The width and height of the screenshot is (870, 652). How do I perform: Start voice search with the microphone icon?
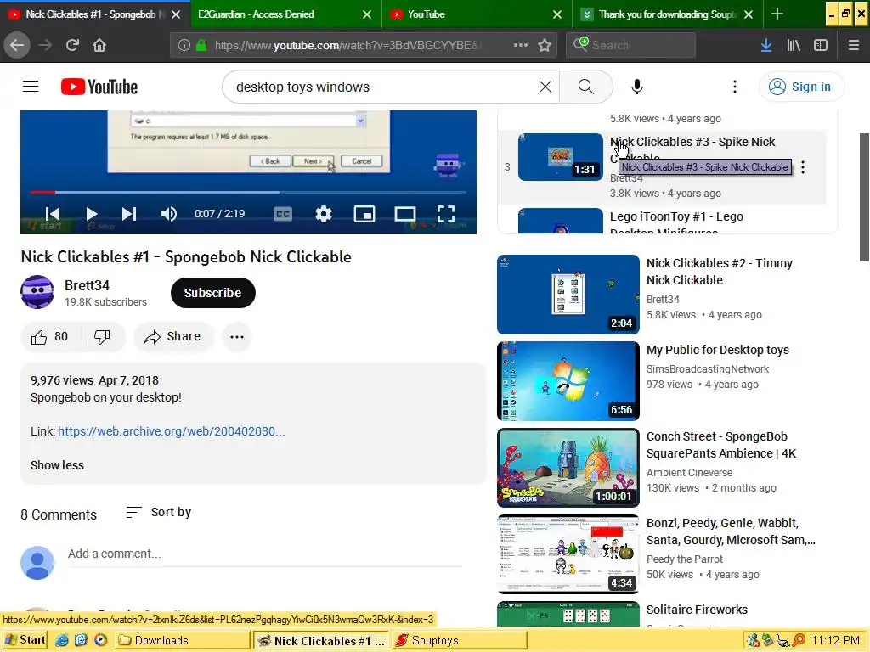(x=637, y=87)
